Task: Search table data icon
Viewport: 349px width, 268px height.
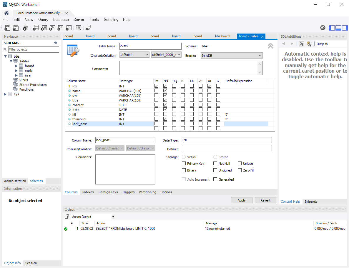Action: 78,28
